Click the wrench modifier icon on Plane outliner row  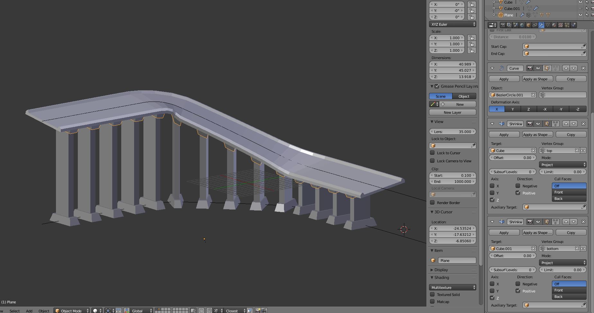coord(522,15)
